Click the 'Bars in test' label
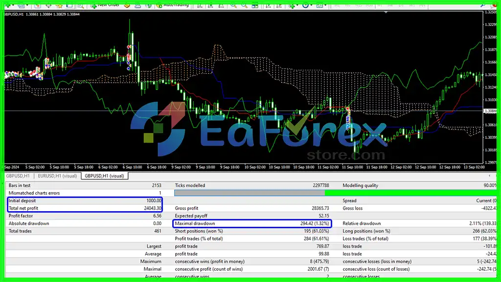Screen dimensions: 501x282 tap(20, 185)
